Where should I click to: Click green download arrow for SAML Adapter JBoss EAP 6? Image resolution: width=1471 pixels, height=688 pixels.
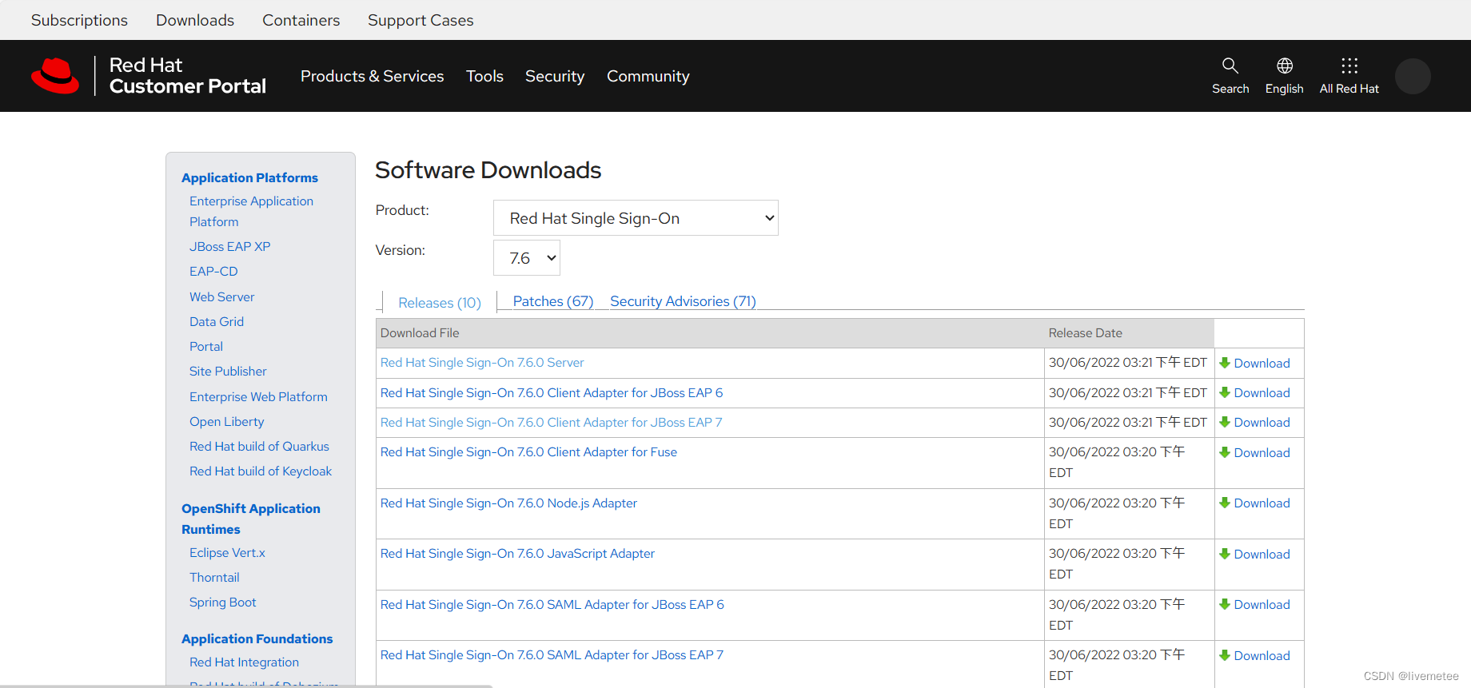click(1224, 604)
